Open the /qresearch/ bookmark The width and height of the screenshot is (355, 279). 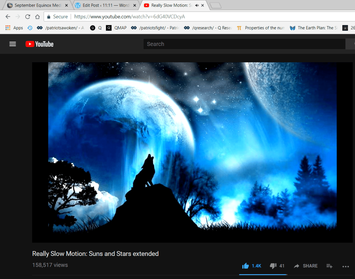207,28
